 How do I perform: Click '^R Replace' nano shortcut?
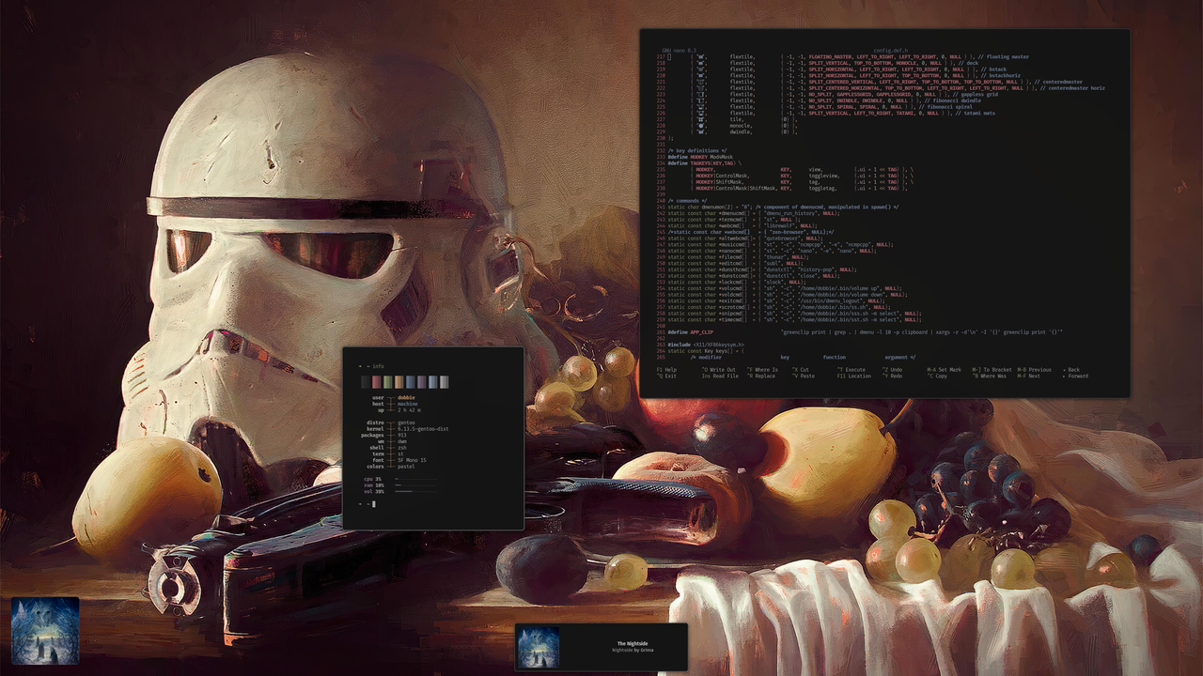tap(761, 376)
